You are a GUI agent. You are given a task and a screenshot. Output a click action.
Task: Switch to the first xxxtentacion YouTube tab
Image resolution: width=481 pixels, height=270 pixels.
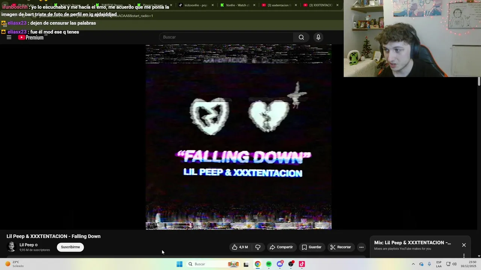[279, 5]
